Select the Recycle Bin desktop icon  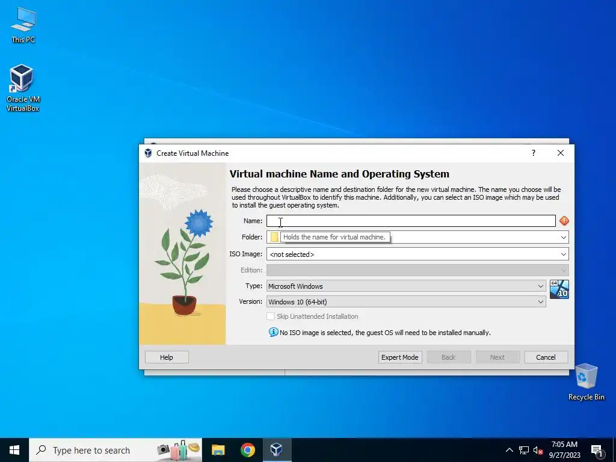[586, 381]
